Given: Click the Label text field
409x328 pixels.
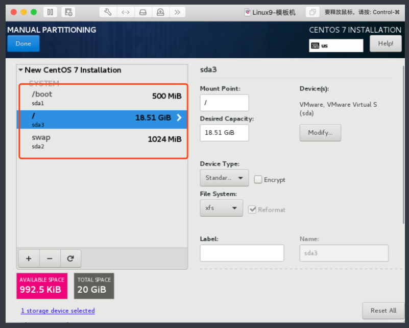Looking at the screenshot, I should point(242,253).
